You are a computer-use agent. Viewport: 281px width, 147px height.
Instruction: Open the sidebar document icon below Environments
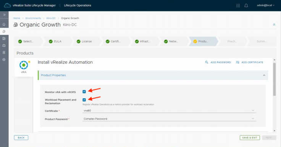pyautogui.click(x=4, y=38)
